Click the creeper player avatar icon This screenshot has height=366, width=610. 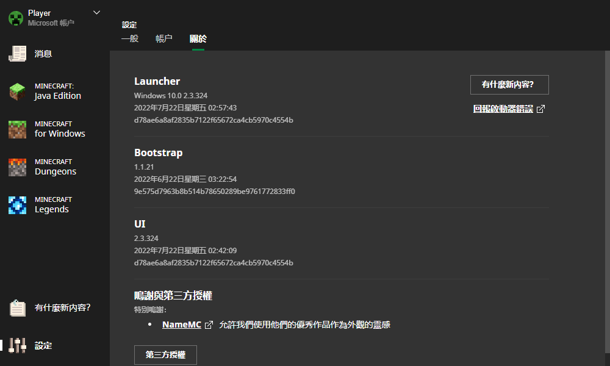pyautogui.click(x=16, y=18)
